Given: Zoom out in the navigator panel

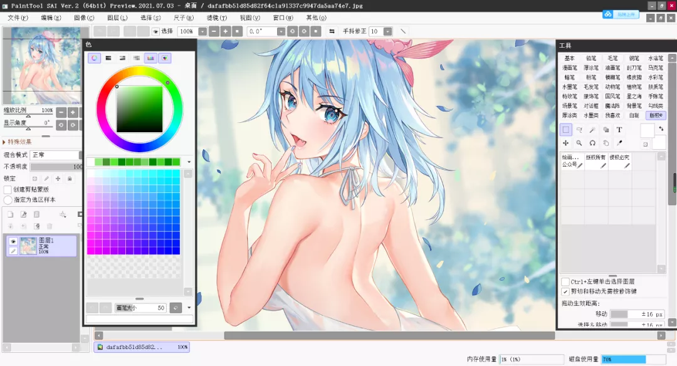Looking at the screenshot, I should [61, 113].
